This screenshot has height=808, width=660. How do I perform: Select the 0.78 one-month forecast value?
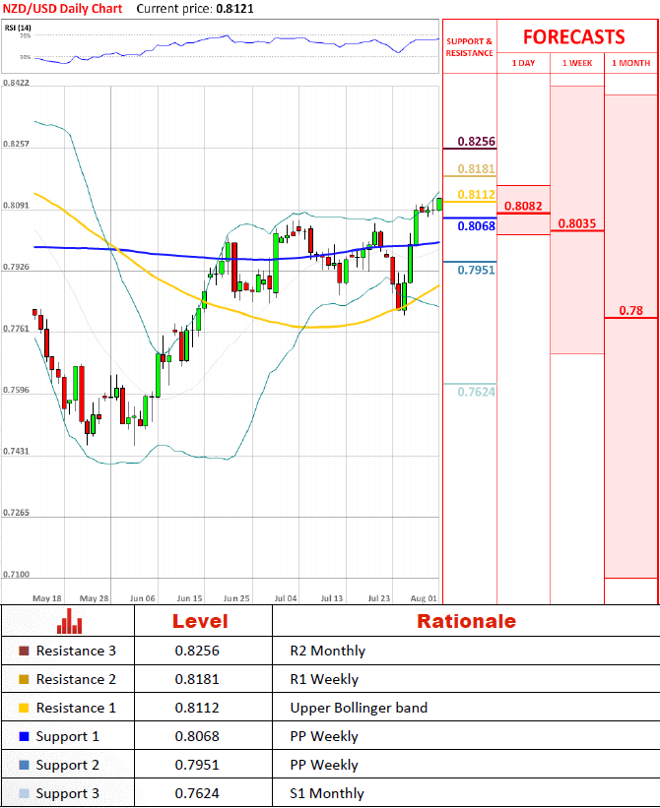coord(630,311)
